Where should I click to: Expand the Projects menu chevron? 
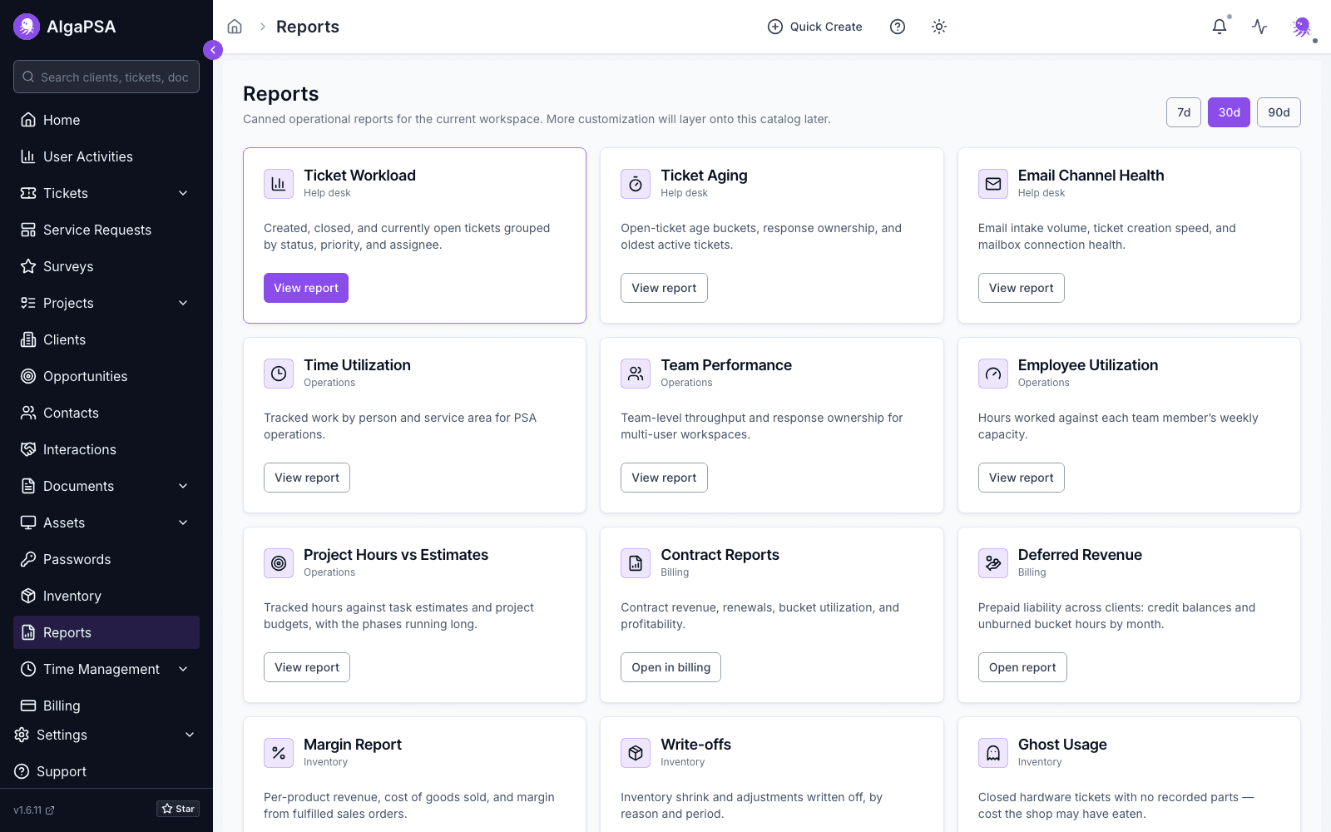click(183, 303)
